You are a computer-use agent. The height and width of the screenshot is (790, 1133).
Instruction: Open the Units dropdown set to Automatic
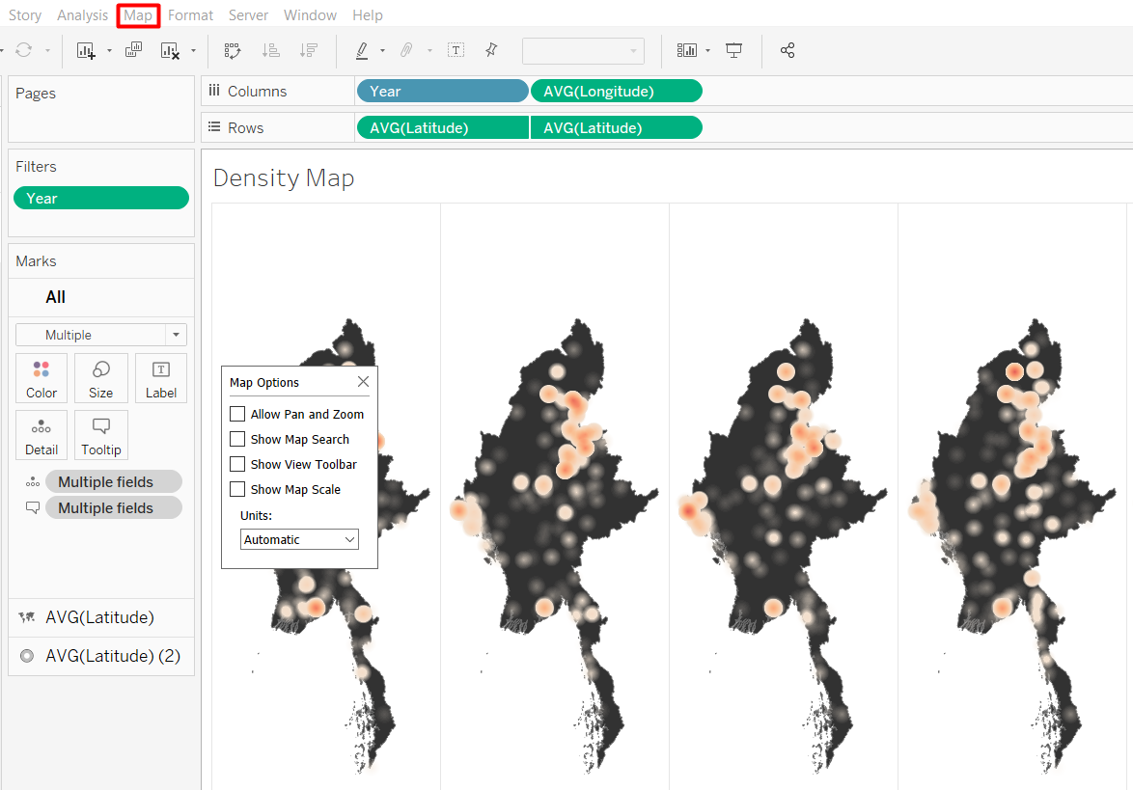click(x=299, y=539)
